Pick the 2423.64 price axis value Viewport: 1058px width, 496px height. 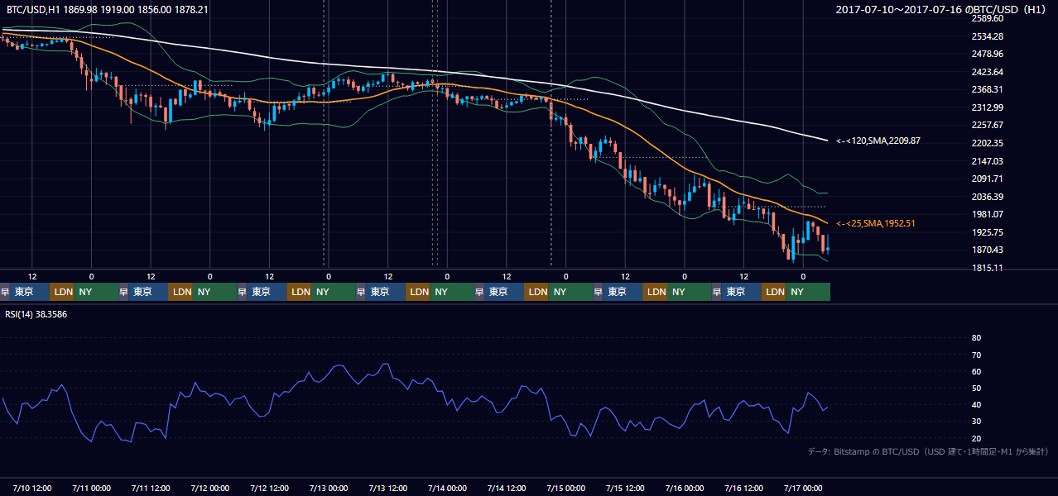[988, 72]
